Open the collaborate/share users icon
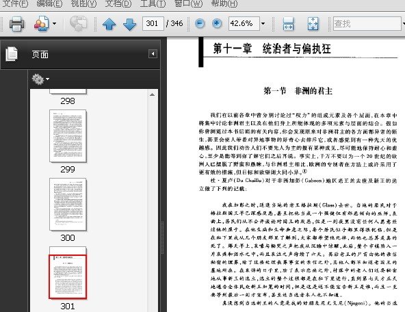Image resolution: width=405 pixels, height=312 pixels. click(42, 24)
